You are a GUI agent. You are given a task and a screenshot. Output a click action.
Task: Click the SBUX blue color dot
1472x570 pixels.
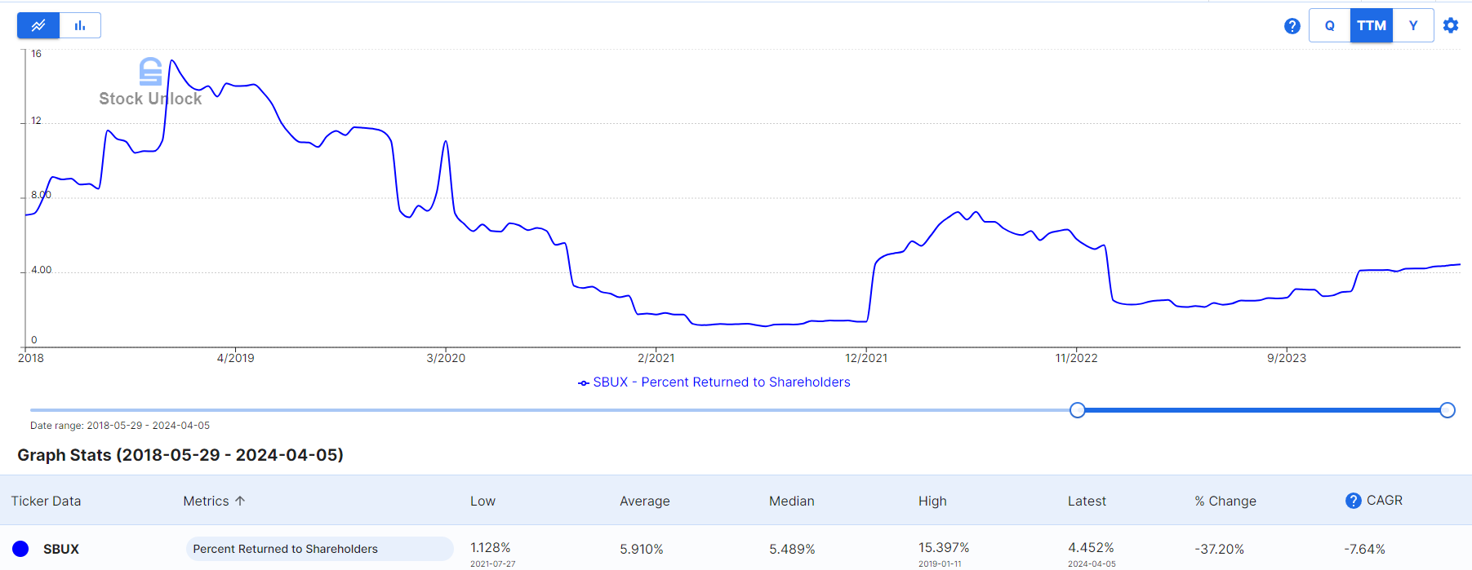click(x=20, y=549)
